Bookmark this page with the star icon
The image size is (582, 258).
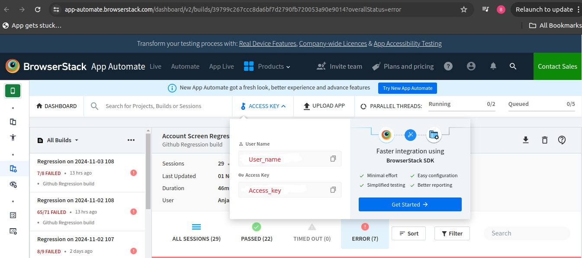coord(464,10)
